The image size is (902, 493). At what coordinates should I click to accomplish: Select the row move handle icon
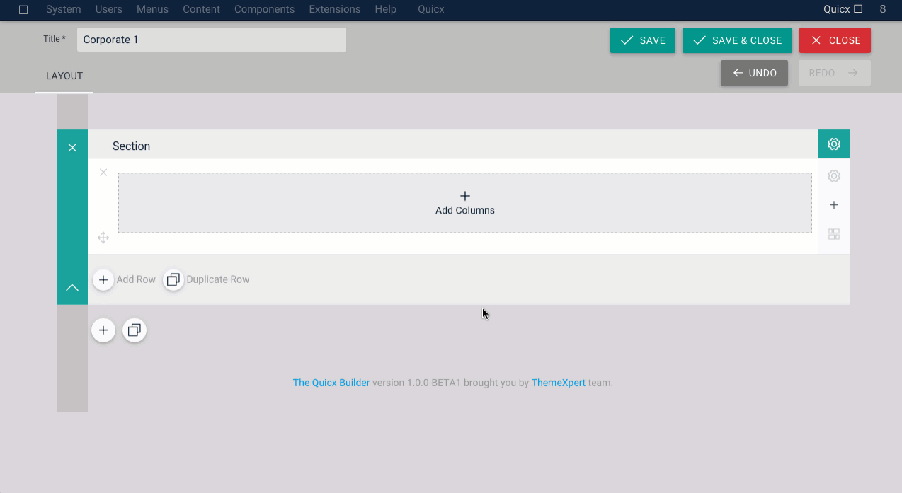click(x=103, y=238)
